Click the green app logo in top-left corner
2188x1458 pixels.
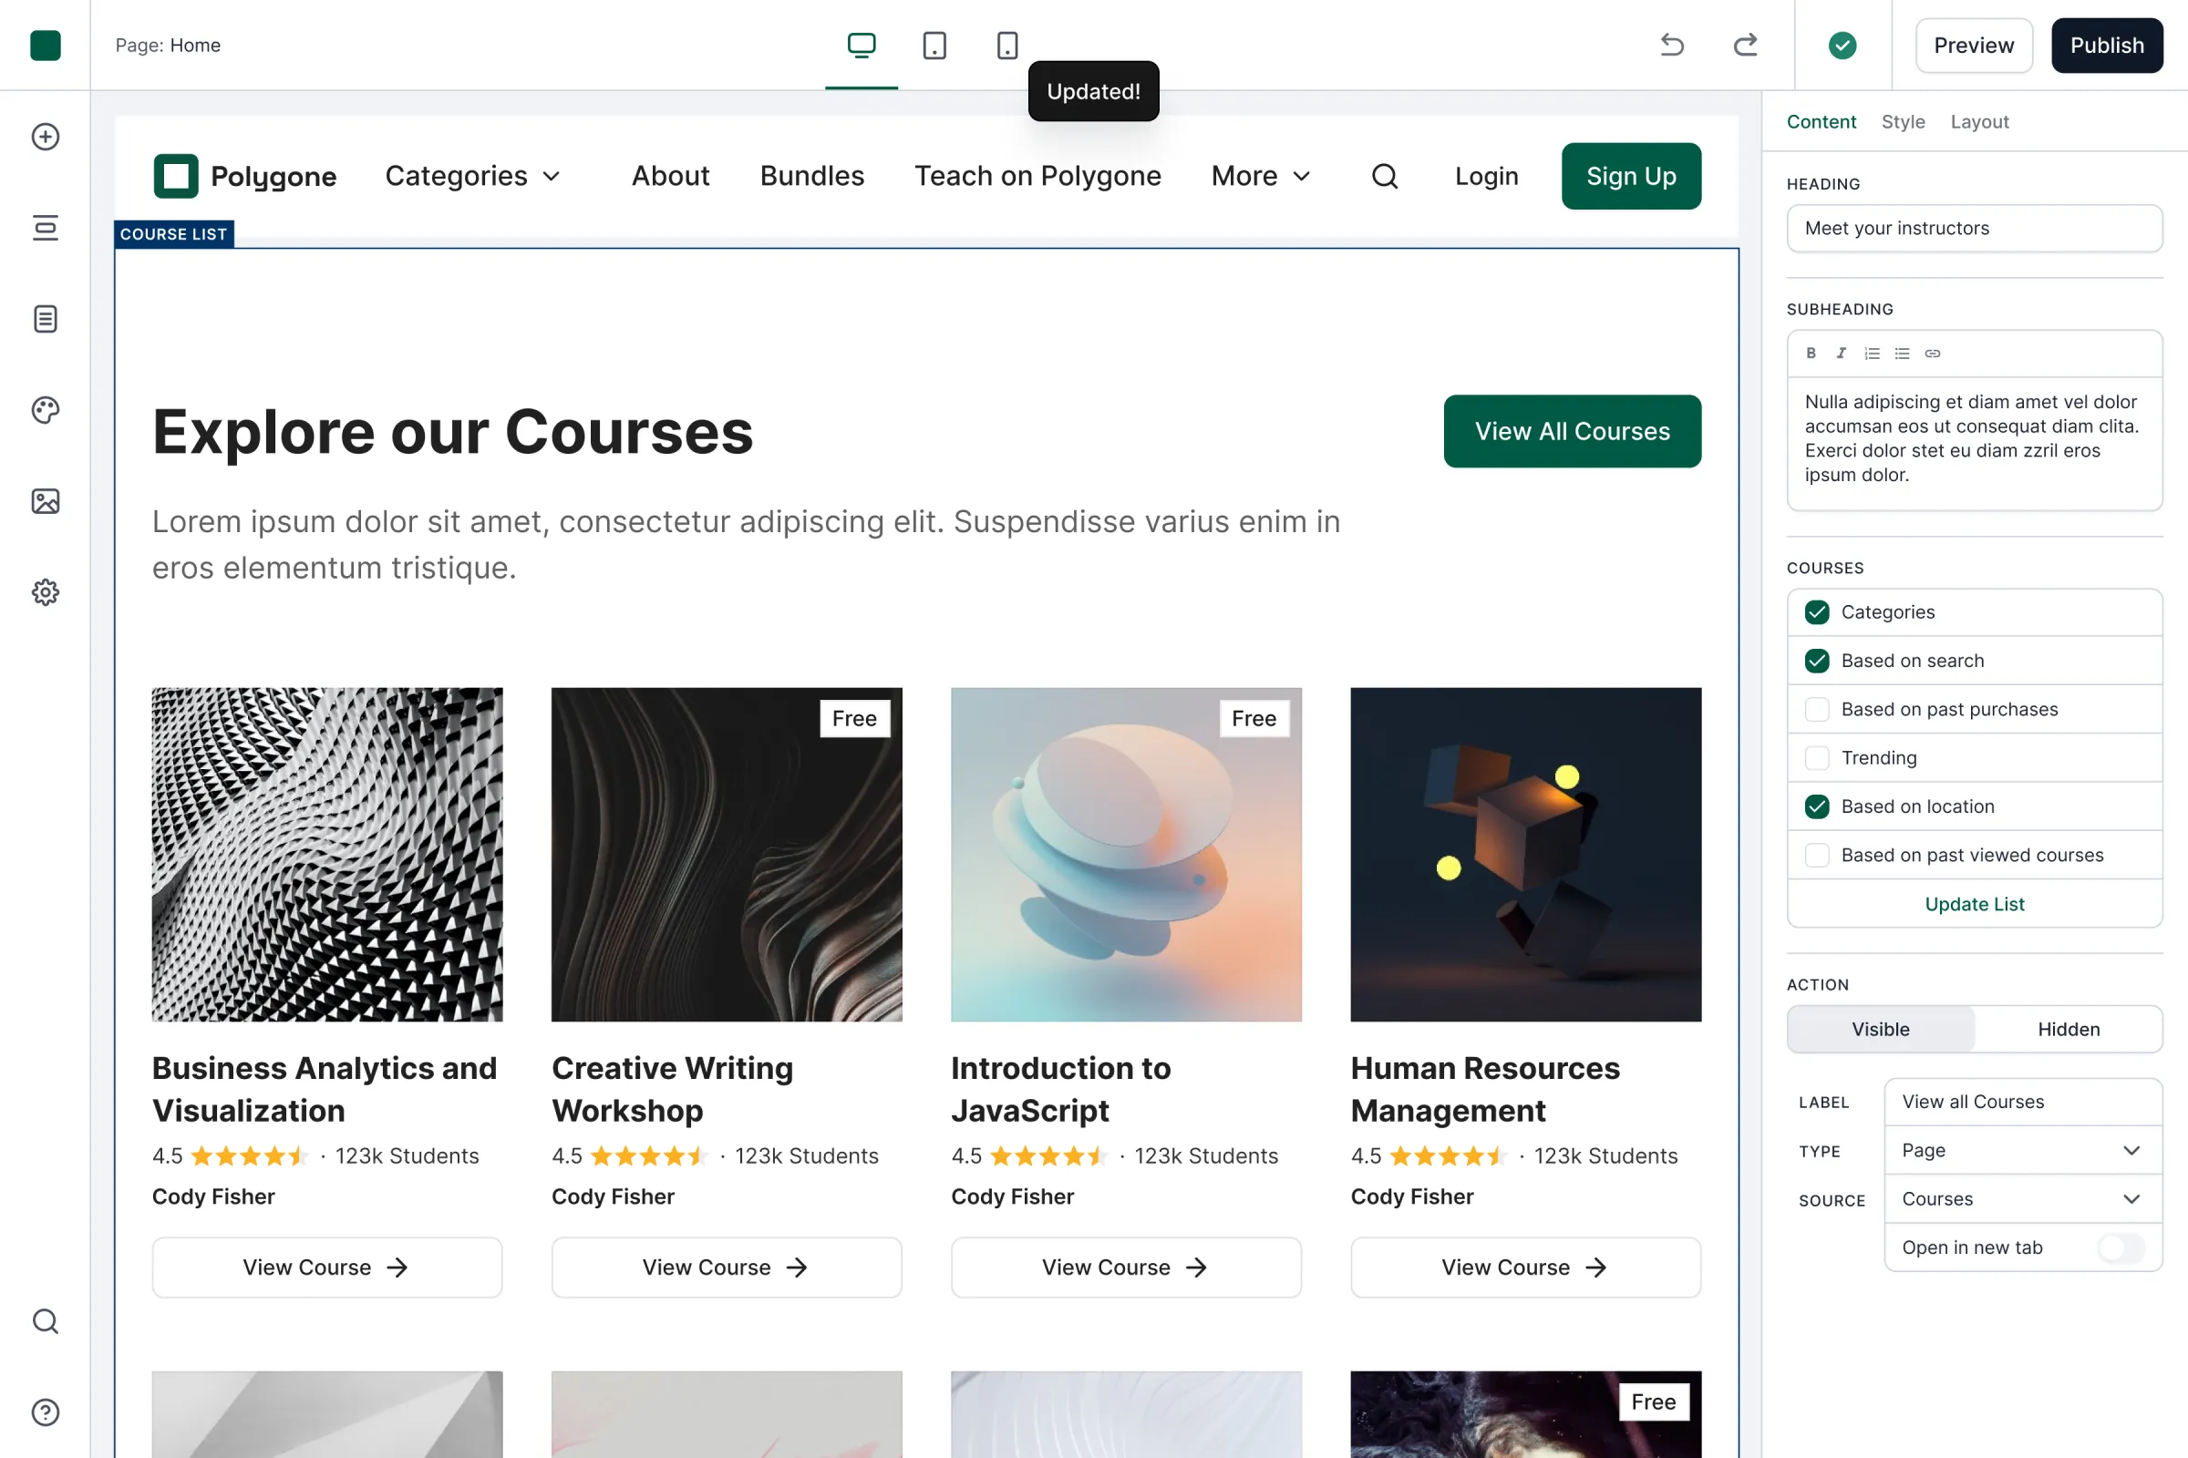(45, 45)
